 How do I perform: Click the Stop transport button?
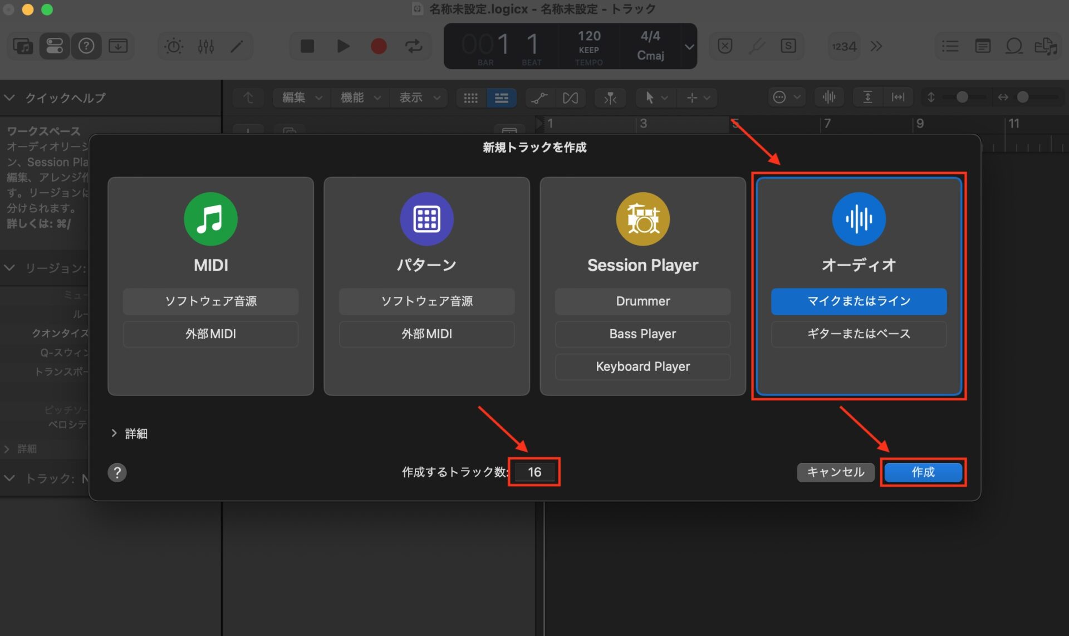pyautogui.click(x=307, y=46)
